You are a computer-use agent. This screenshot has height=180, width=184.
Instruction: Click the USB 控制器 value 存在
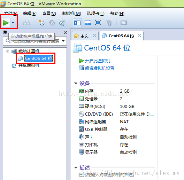click(124, 129)
